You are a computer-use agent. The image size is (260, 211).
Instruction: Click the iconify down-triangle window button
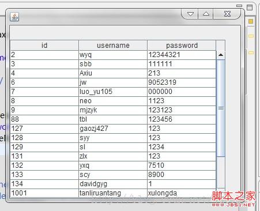190,14
